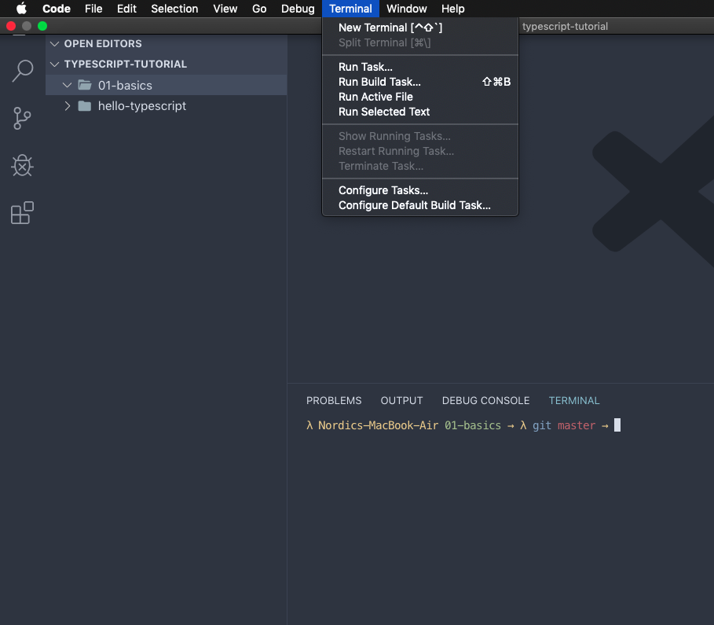This screenshot has width=714, height=625.
Task: Click the 'typescript-tutorial' window title
Action: click(x=565, y=27)
